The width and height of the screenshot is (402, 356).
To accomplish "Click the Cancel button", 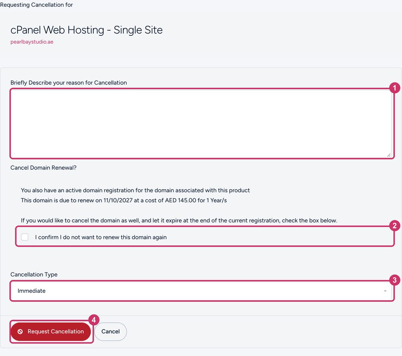I will [x=111, y=331].
